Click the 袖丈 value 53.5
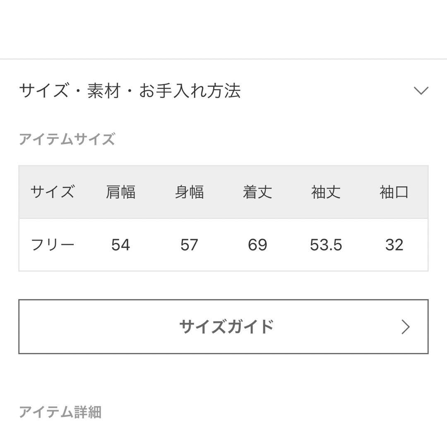The image size is (447, 447). pos(326,245)
